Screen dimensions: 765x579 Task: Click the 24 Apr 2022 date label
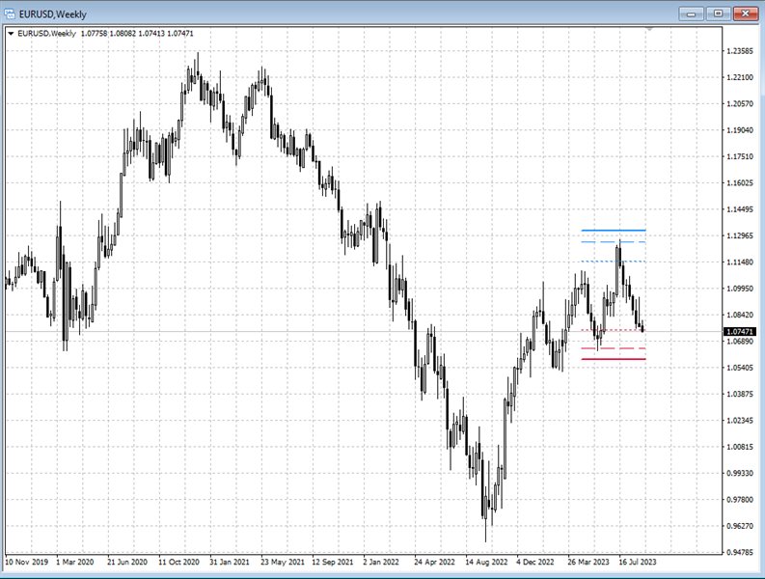coord(434,562)
